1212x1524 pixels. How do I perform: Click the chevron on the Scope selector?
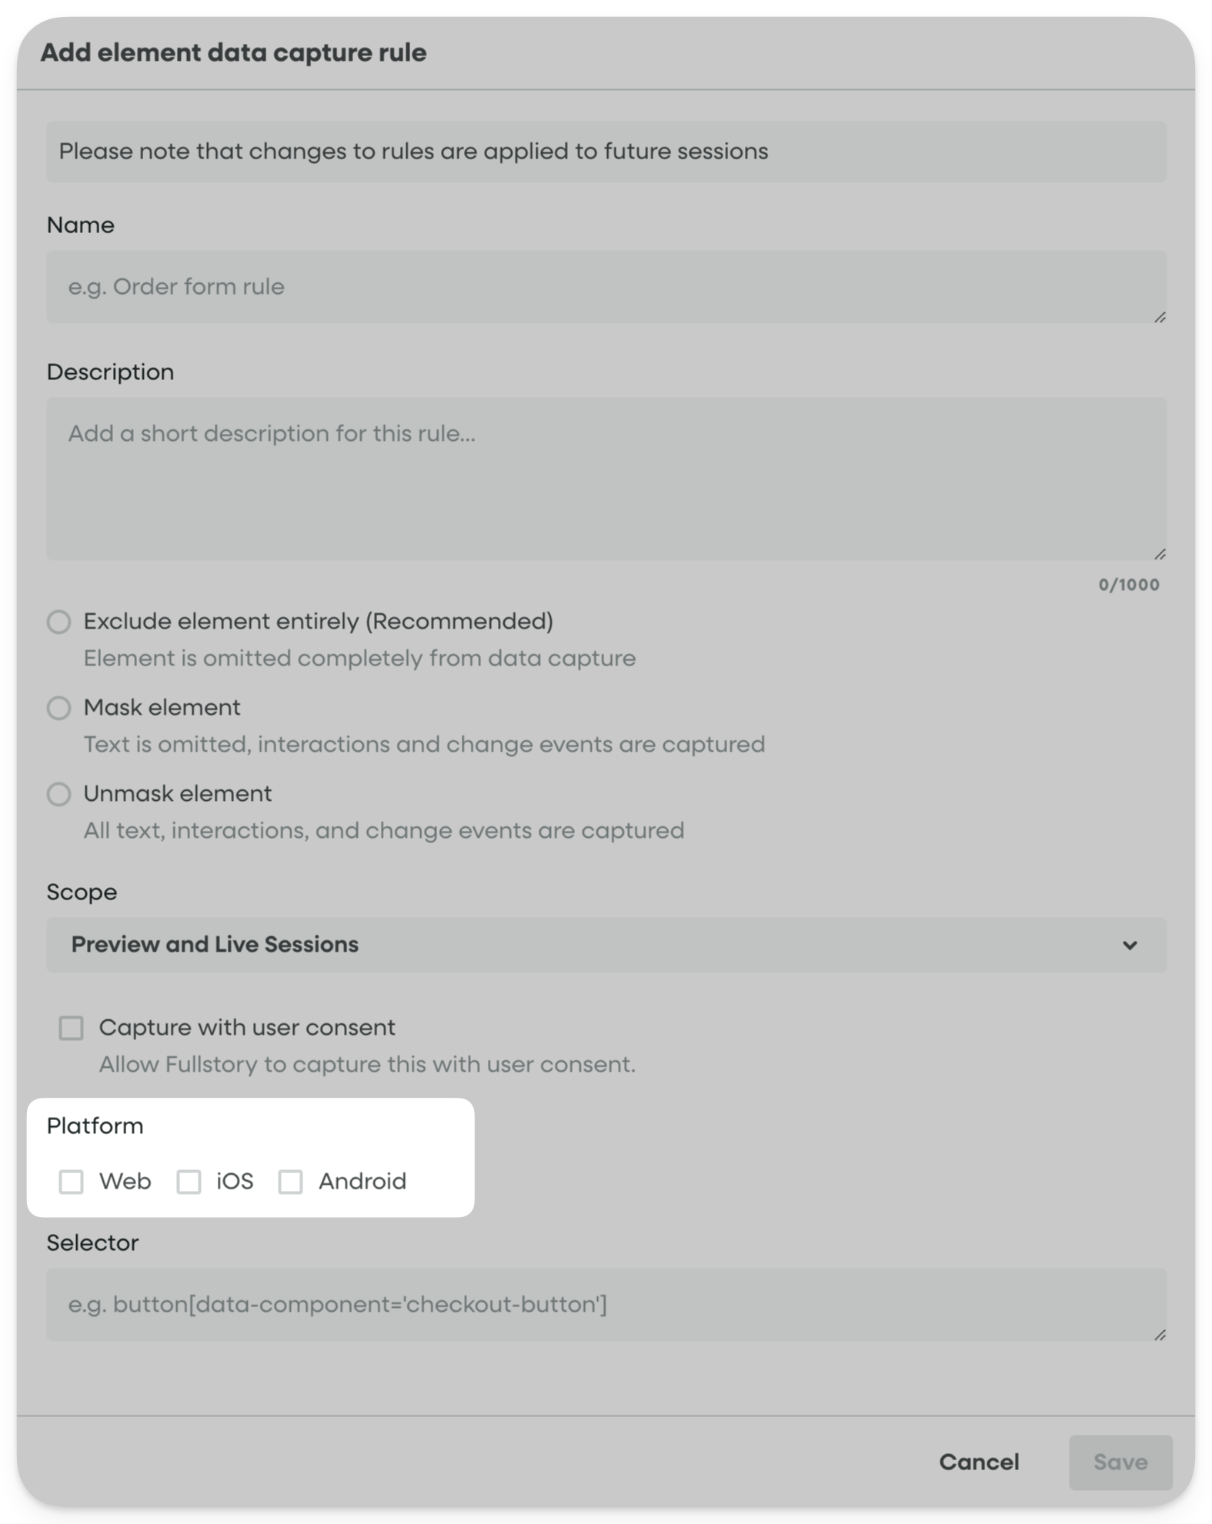[x=1129, y=945]
